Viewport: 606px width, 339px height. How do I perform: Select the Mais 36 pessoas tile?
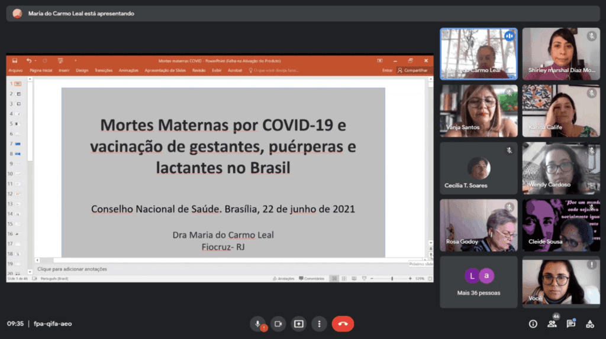478,282
